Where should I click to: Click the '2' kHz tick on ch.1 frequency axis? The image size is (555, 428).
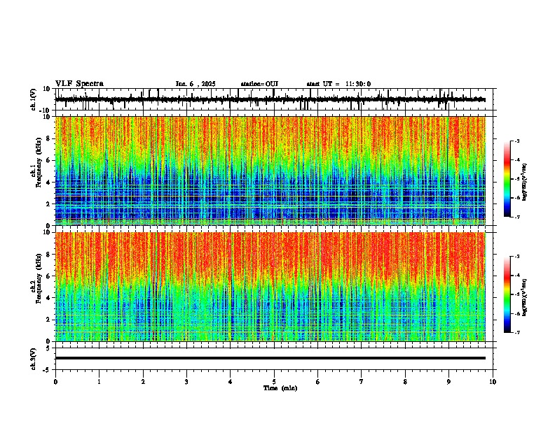[49, 204]
